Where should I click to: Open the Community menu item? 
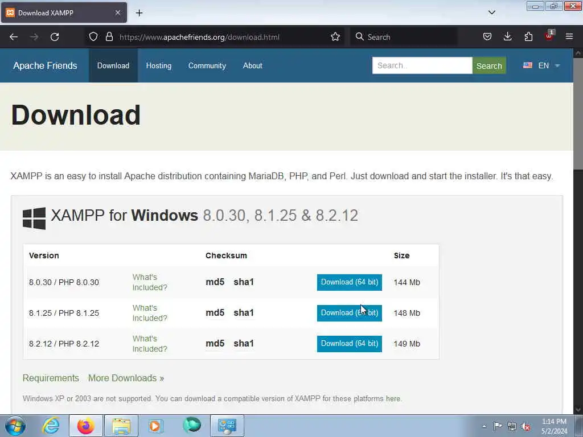point(207,65)
